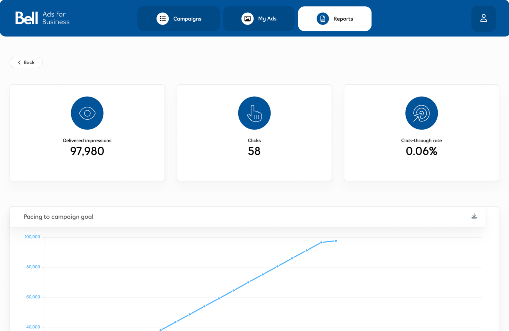Open the Delivered impressions card

coord(87,132)
